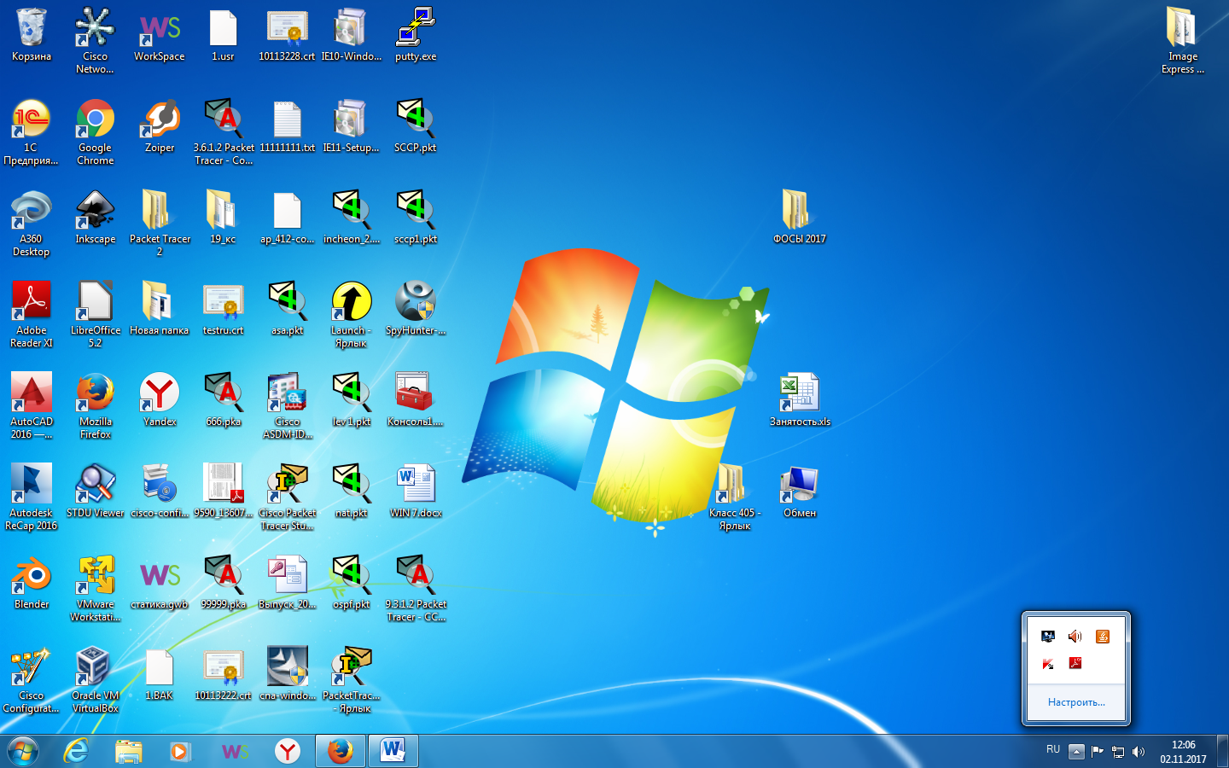Select the Консоль1 toolbox icon
The image size is (1229, 768).
pyautogui.click(x=416, y=400)
